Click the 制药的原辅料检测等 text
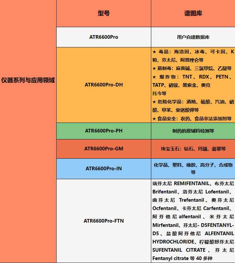Screen dimensions: 235x263 coord(193,131)
